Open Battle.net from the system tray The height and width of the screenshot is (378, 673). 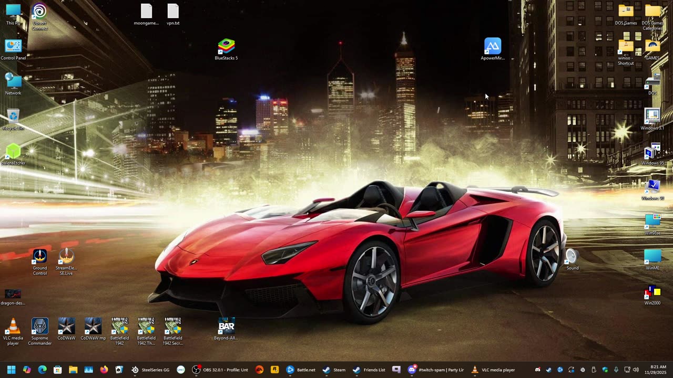[560, 370]
